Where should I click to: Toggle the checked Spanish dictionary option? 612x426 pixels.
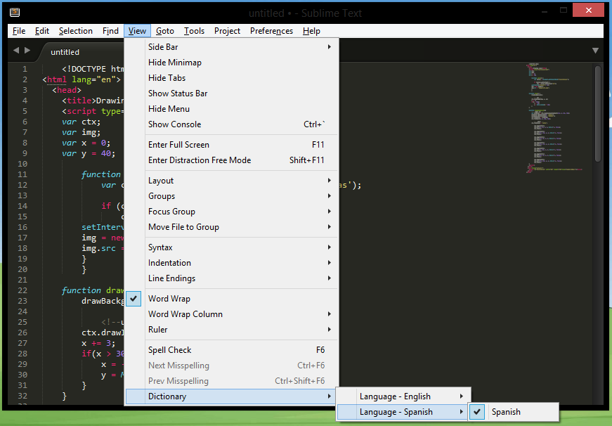coord(514,412)
